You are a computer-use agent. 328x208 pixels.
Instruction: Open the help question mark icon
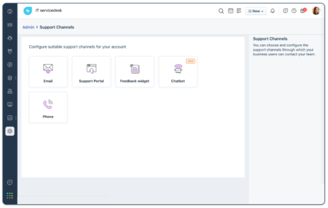tap(294, 10)
